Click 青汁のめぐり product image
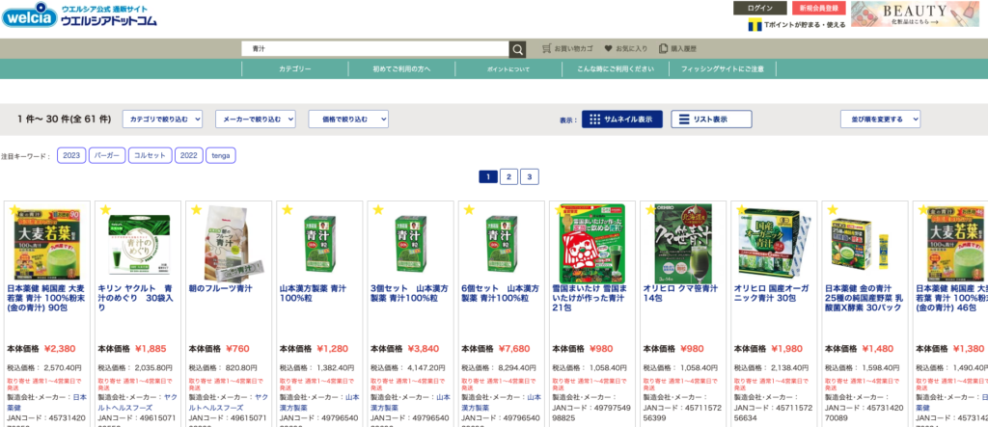 click(138, 246)
